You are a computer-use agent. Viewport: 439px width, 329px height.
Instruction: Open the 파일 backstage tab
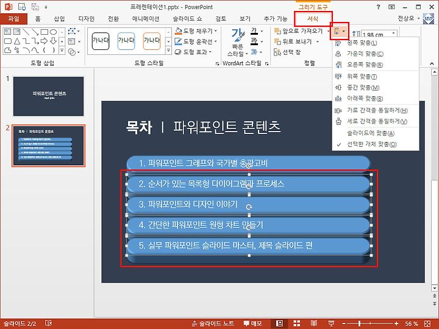[13, 19]
